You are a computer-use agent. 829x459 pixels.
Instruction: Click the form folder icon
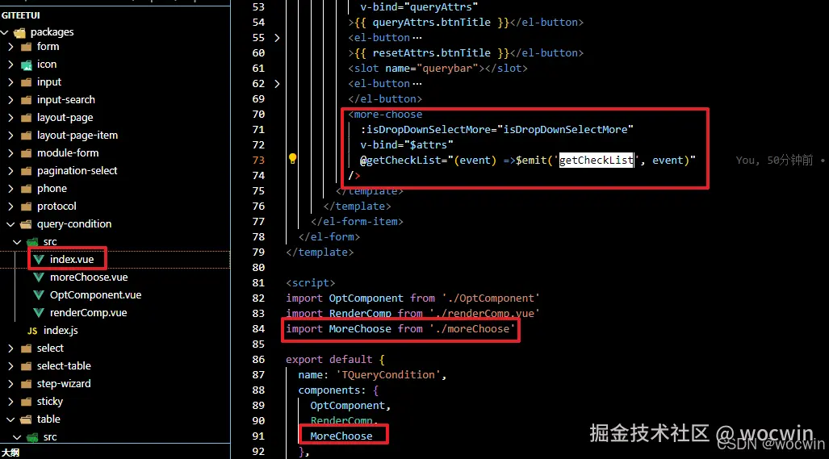(27, 47)
